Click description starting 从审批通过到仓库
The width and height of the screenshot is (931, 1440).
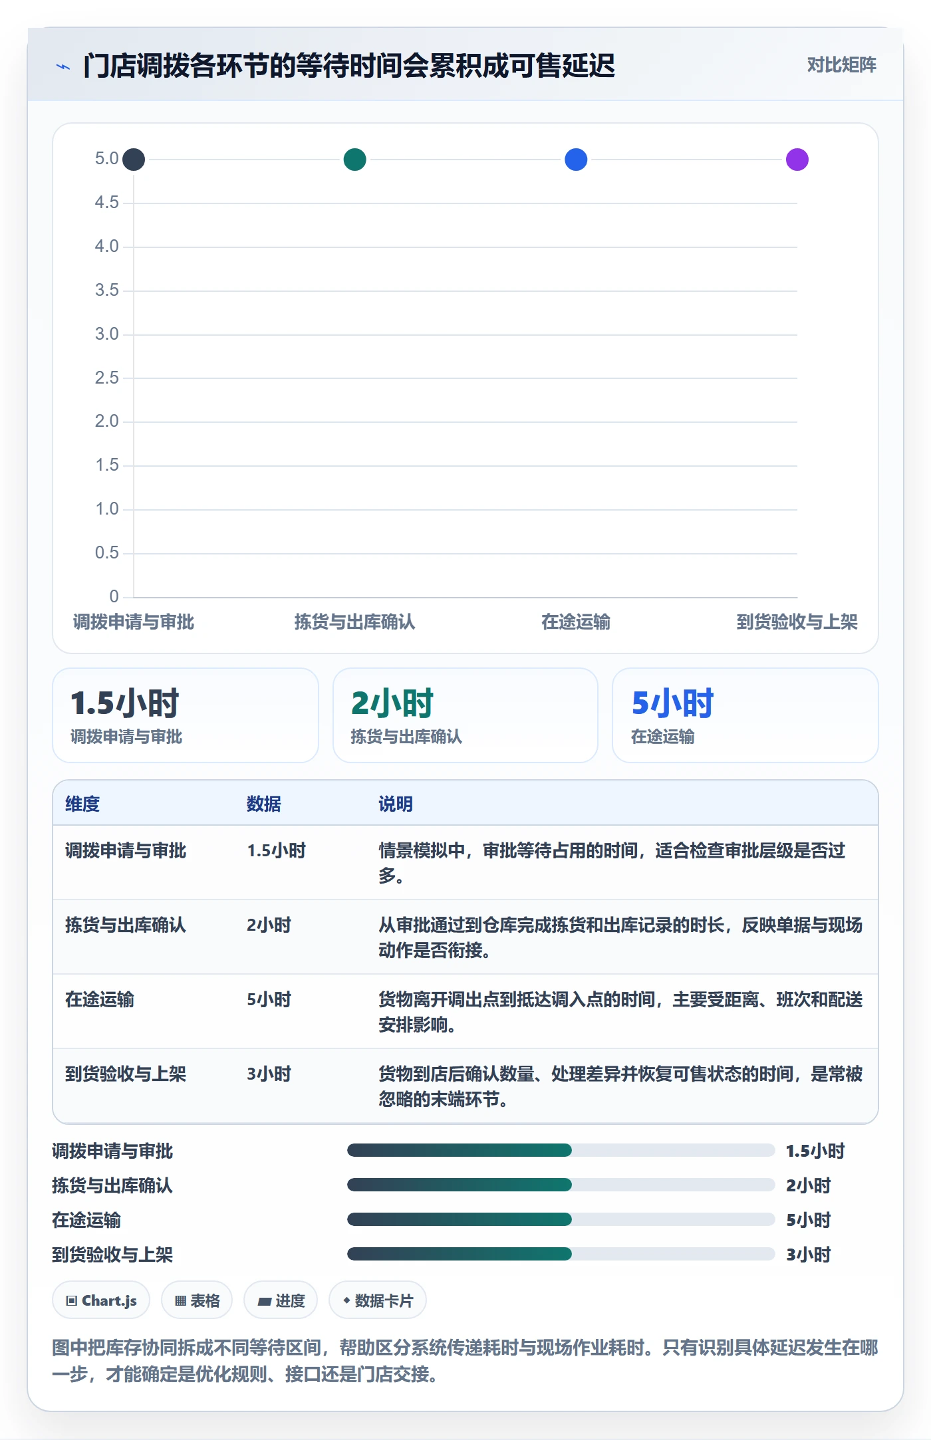coord(620,937)
